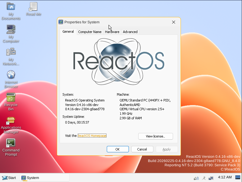Click the safely remove hardware tray icon

(x=204, y=178)
